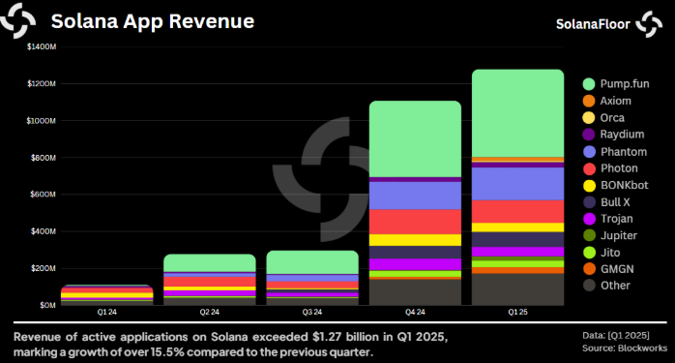The image size is (675, 363).
Task: Click the $0M y-axis label
Action: pyautogui.click(x=47, y=305)
